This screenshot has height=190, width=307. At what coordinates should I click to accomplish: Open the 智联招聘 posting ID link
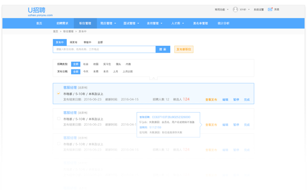point(171,117)
